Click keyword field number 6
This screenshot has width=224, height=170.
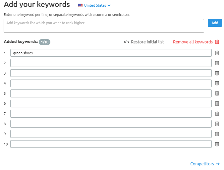pyautogui.click(x=111, y=104)
